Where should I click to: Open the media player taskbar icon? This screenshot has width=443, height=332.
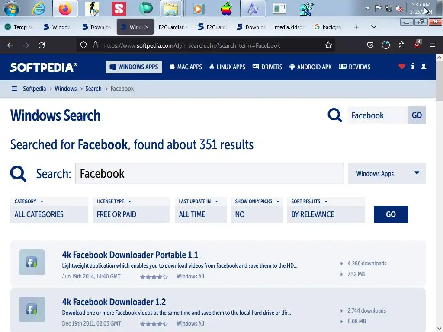coord(198,9)
